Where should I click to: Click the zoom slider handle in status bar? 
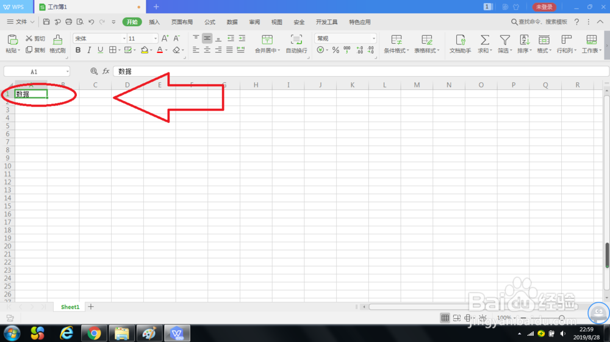(x=561, y=318)
